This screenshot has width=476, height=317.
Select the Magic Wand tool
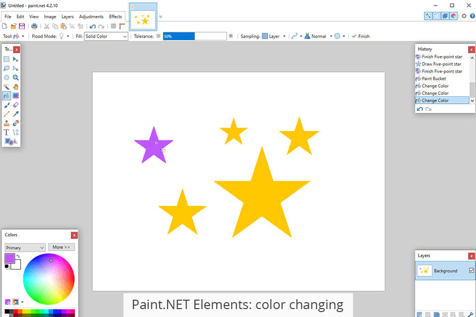(6, 87)
